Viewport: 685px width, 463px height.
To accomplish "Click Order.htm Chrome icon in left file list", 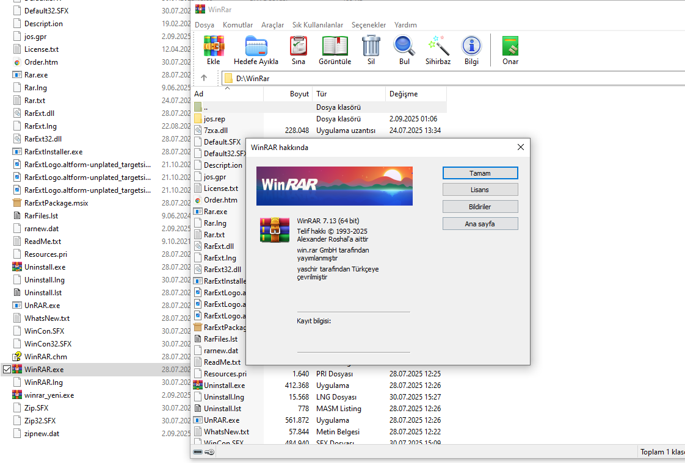I will (16, 62).
